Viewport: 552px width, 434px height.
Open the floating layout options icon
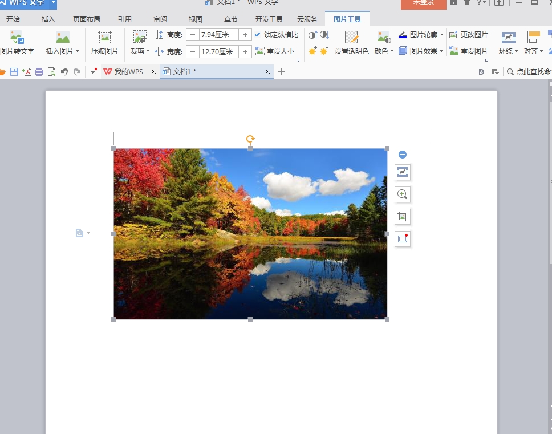[403, 172]
